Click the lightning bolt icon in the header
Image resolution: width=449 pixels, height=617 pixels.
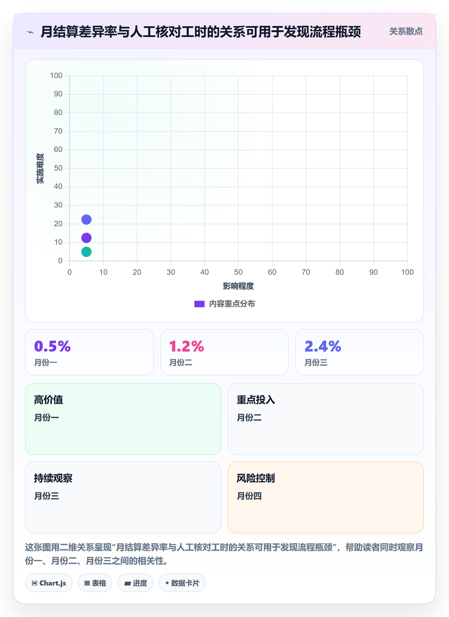tap(30, 32)
